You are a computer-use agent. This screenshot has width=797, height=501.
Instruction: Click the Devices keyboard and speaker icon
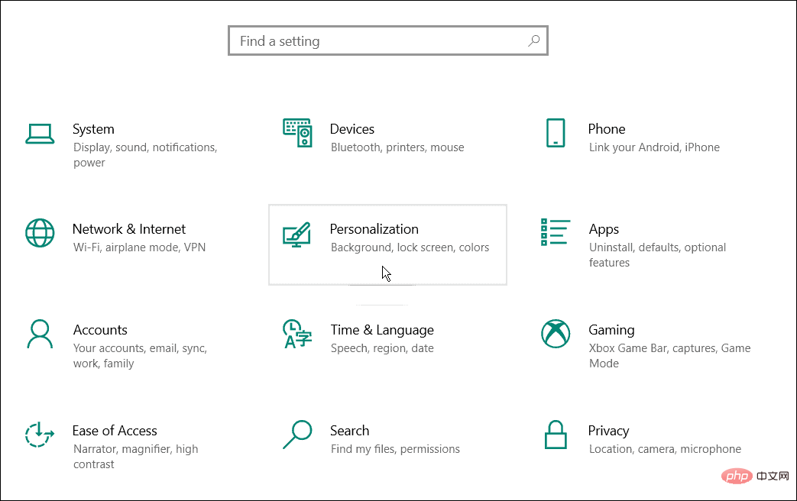click(297, 133)
